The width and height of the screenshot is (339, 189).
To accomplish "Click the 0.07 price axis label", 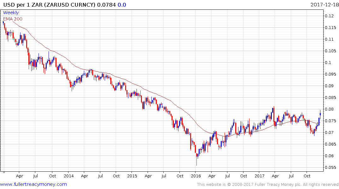I will click(329, 132).
